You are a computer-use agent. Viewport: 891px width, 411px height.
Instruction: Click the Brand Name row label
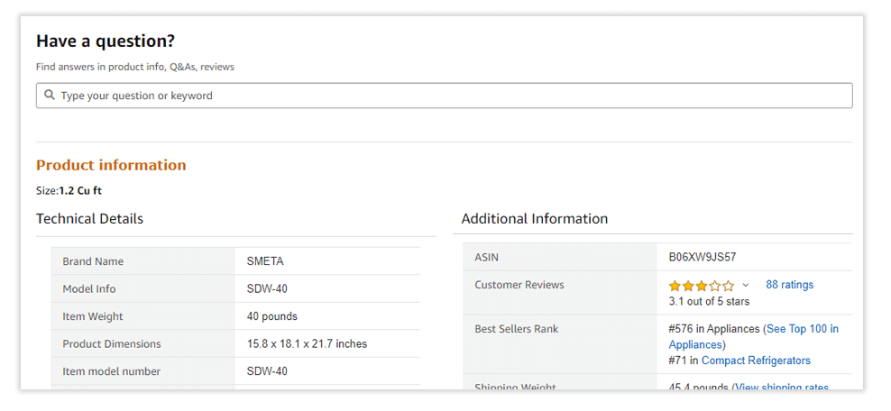click(x=93, y=261)
